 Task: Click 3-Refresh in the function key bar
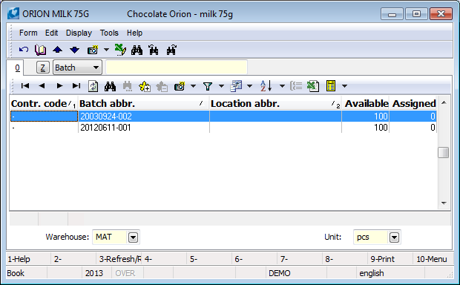point(119,259)
